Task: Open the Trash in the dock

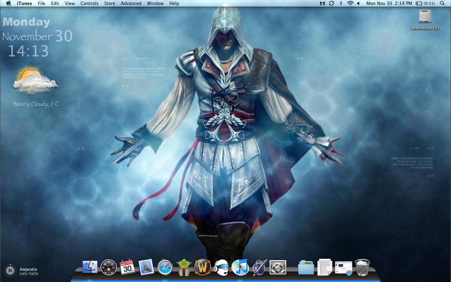Action: coord(362,267)
